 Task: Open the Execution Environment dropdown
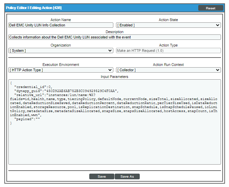pos(61,70)
